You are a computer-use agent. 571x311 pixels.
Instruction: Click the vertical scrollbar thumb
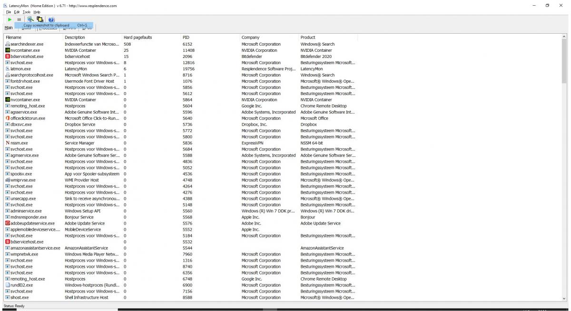564,62
